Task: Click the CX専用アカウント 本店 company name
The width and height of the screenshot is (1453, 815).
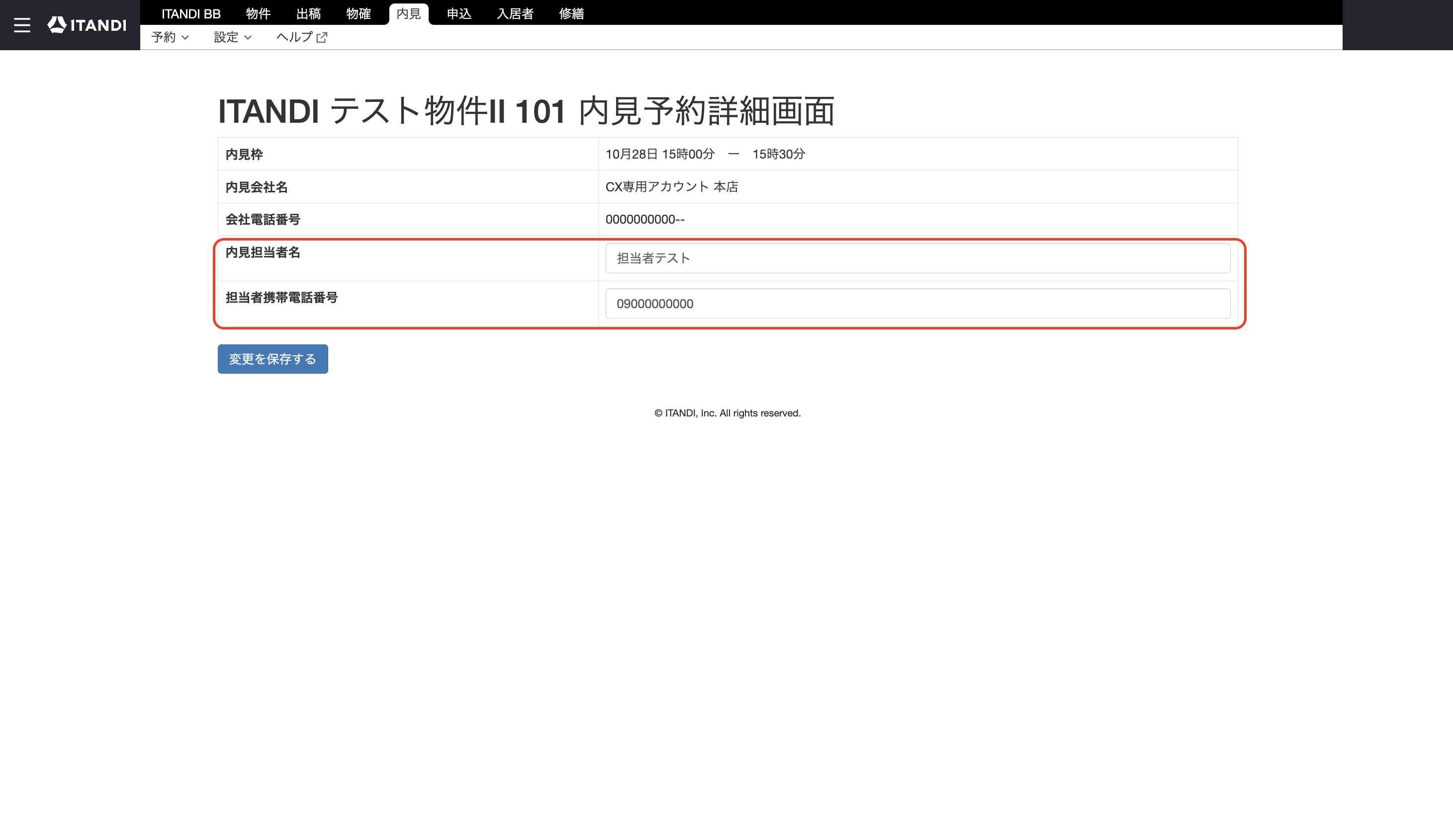Action: pyautogui.click(x=672, y=186)
